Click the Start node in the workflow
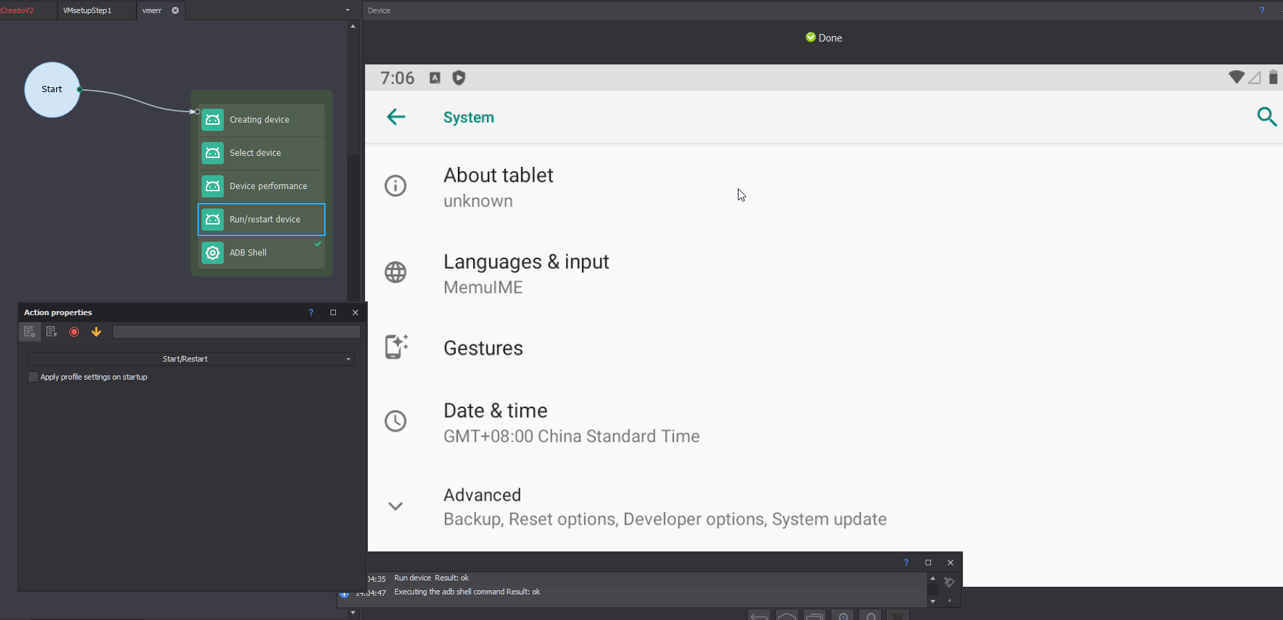Screen dimensions: 1283x620 pos(52,89)
